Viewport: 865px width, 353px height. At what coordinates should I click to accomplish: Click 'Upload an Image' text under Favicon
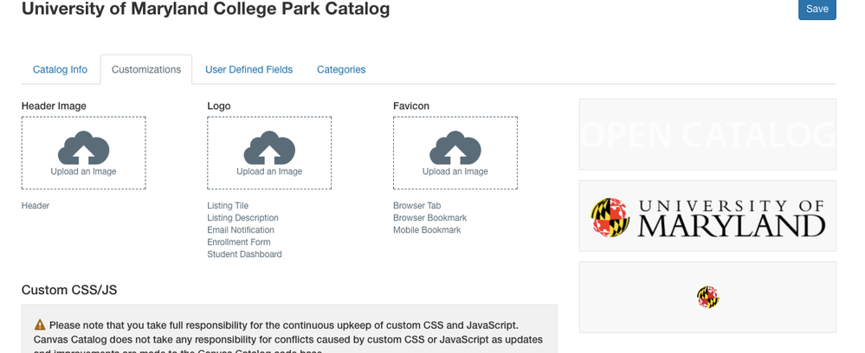click(x=455, y=171)
